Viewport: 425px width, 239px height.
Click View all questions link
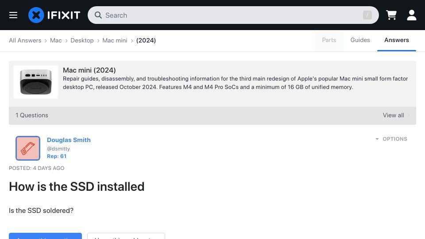point(396,115)
